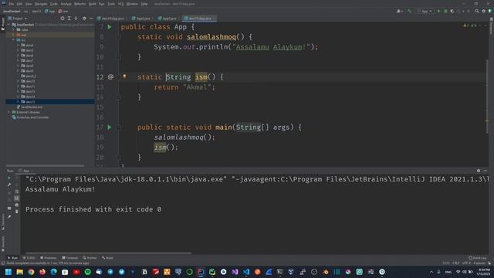This screenshot has width=494, height=278.
Task: Open the File menu
Action: pyautogui.click(x=12, y=4)
